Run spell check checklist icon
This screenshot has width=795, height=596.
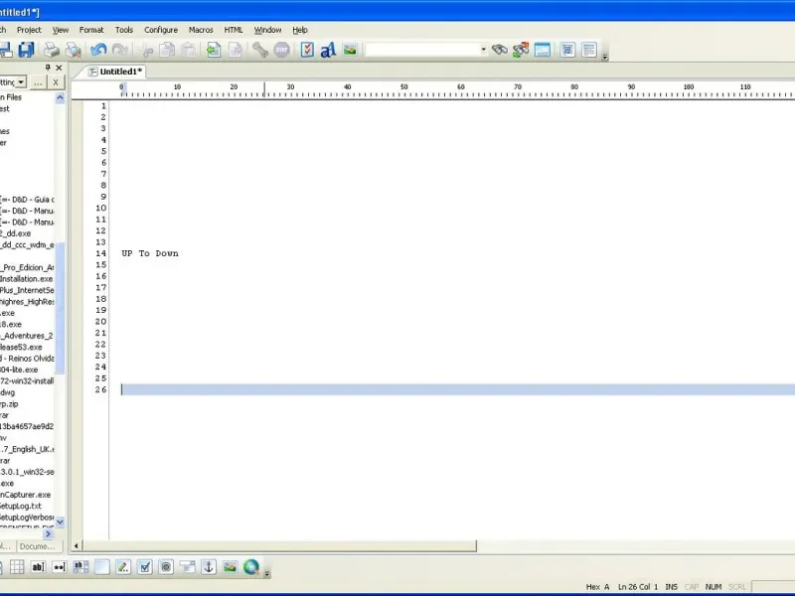coord(307,50)
